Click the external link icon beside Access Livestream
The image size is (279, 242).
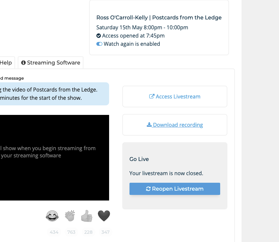pyautogui.click(x=151, y=96)
